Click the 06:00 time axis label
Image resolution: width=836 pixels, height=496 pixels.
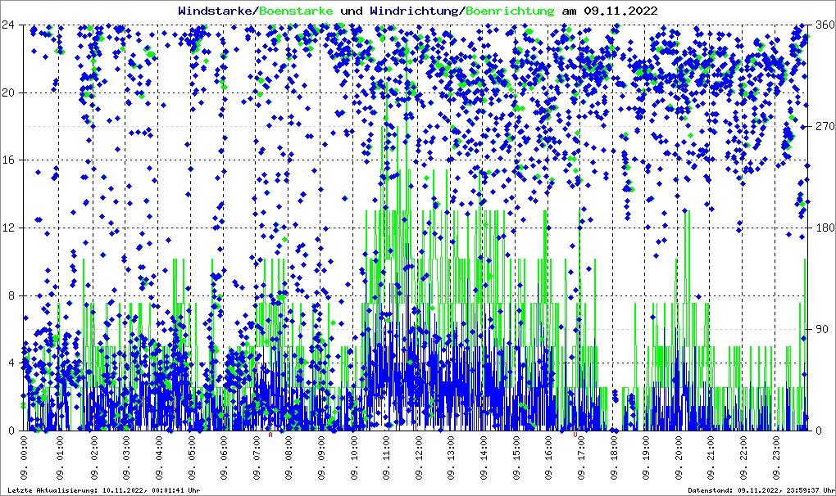[x=224, y=458]
